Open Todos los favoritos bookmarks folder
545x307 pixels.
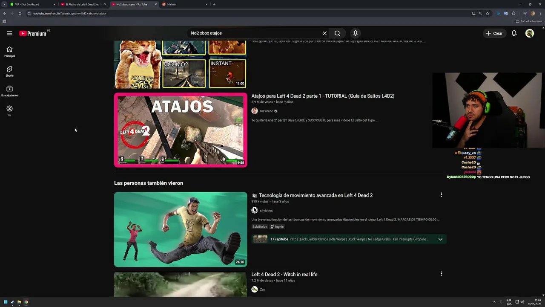(529, 21)
